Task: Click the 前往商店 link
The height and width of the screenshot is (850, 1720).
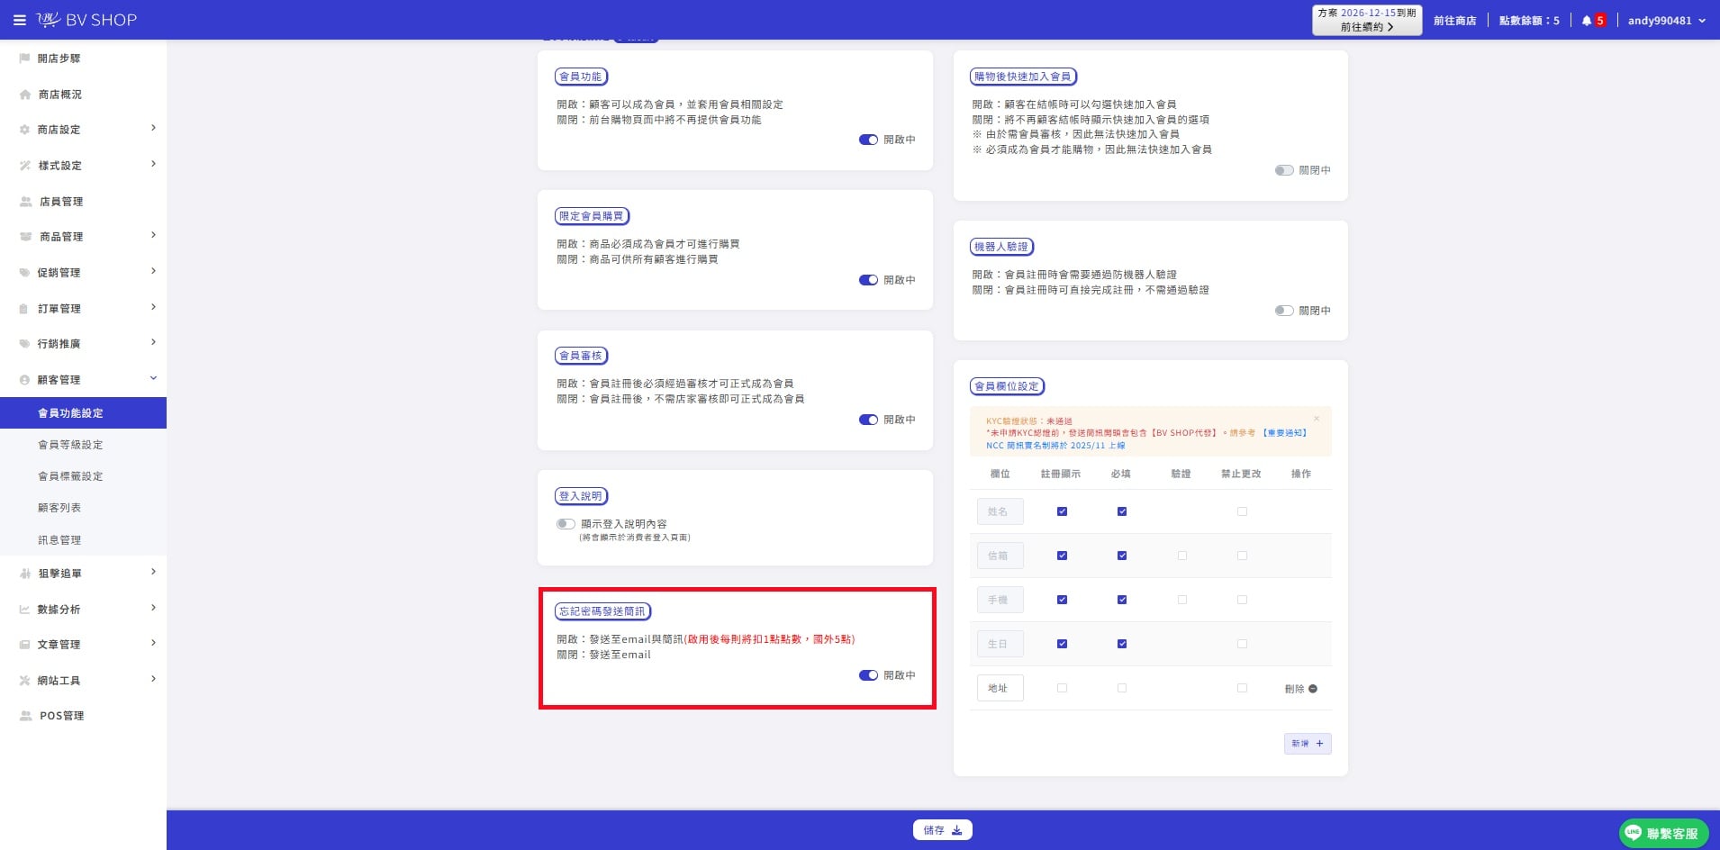Action: 1455,21
